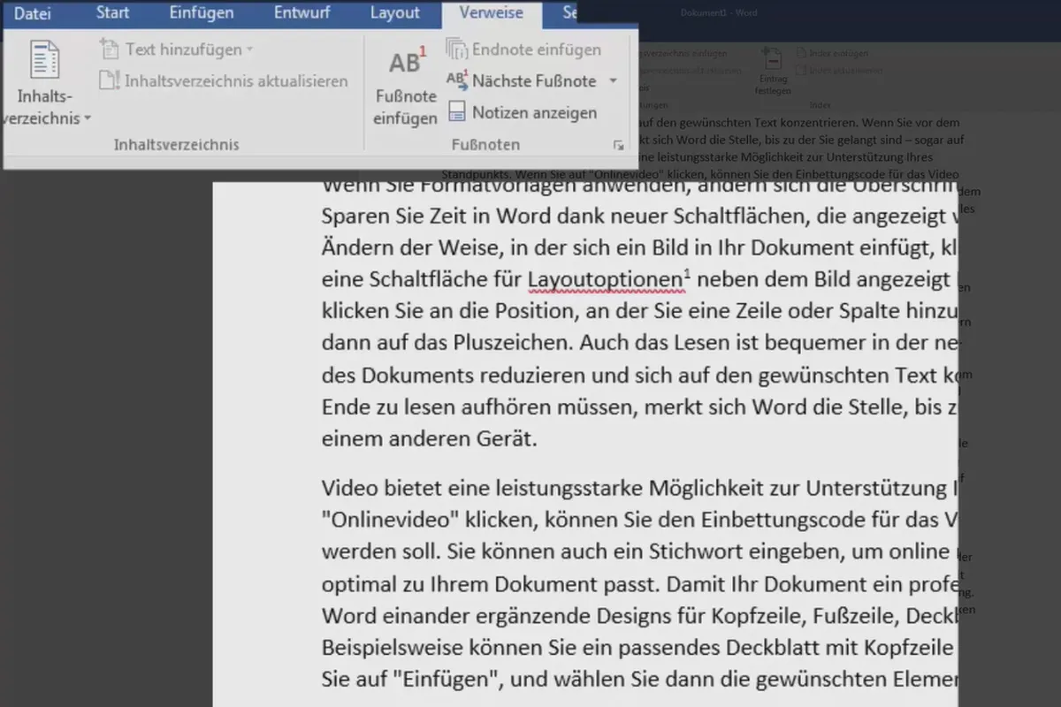This screenshot has height=707, width=1061.
Task: Click the word "Onlinevideo" in the document
Action: pos(389,519)
